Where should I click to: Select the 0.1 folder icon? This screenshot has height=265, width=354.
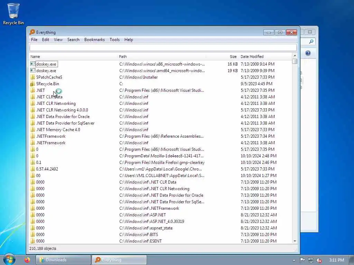tap(33, 163)
